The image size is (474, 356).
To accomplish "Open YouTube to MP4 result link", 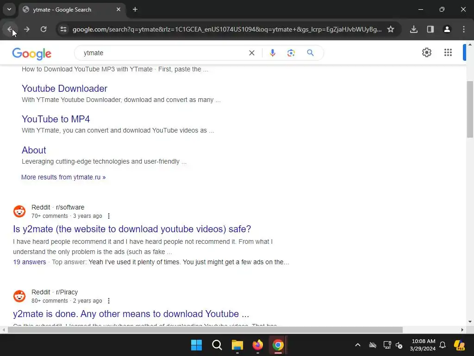I will tap(56, 119).
